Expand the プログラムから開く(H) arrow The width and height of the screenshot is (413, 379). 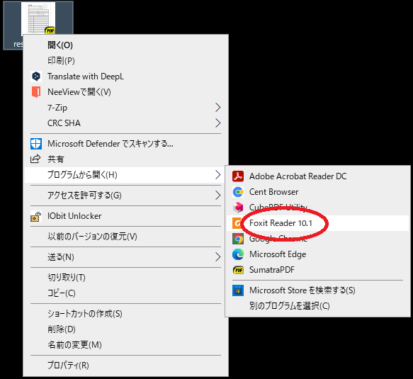pos(217,174)
